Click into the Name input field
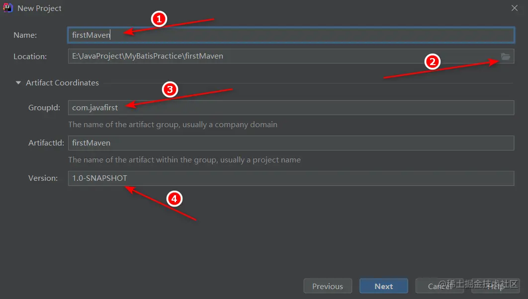528x299 pixels. [291, 35]
